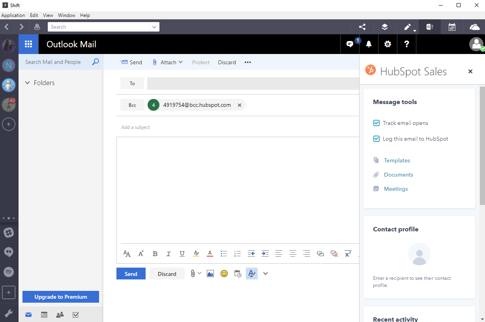Open the Outlook settings gear
The height and width of the screenshot is (322, 485).
388,44
